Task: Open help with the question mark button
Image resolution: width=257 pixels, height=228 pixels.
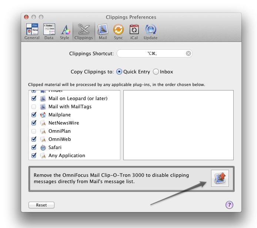Action: coord(229,205)
